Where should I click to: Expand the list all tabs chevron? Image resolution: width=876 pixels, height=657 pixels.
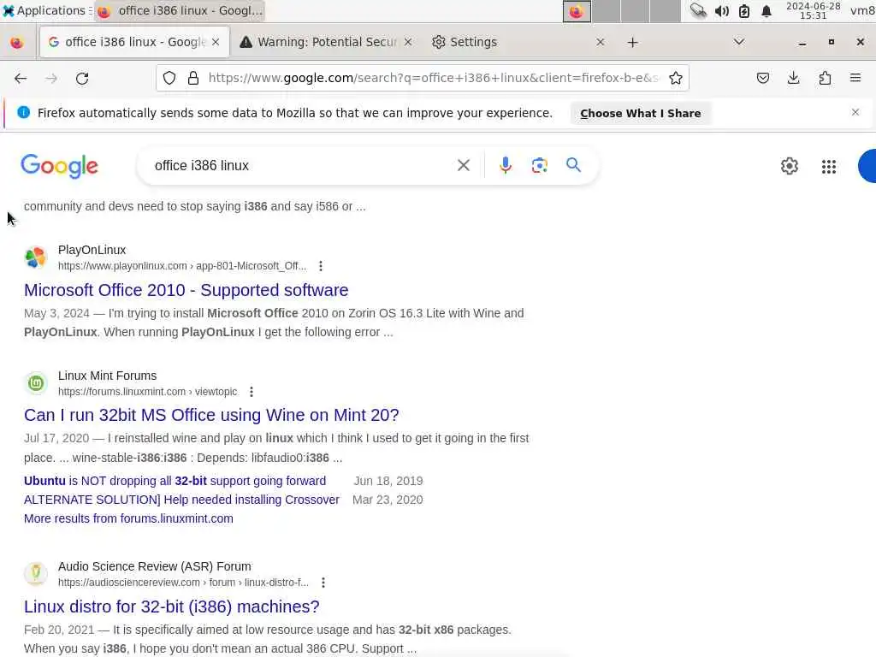[x=738, y=42]
